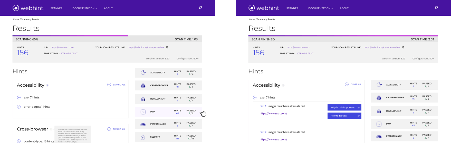Click external-link icon on Why is this important
This screenshot has height=143, width=451.
click(x=359, y=108)
